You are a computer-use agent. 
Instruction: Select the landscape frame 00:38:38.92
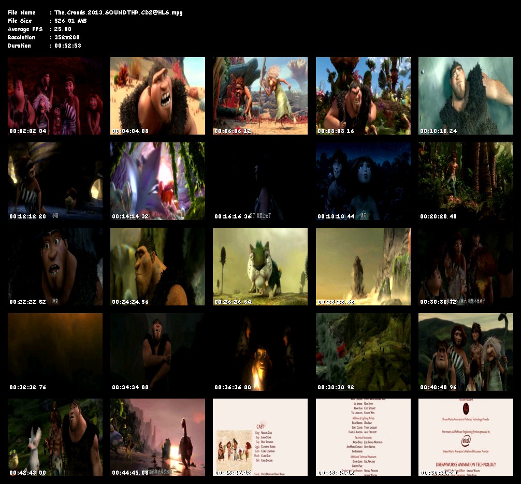(363, 352)
